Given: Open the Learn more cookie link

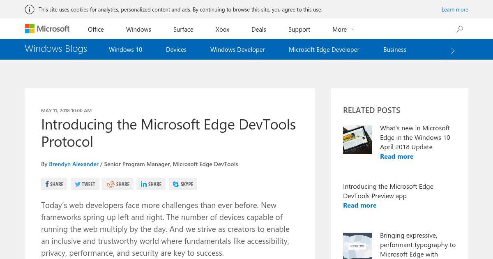Looking at the screenshot, I should pyautogui.click(x=455, y=9).
